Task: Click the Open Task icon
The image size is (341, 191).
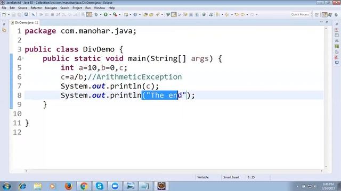Action: pyautogui.click(x=151, y=14)
